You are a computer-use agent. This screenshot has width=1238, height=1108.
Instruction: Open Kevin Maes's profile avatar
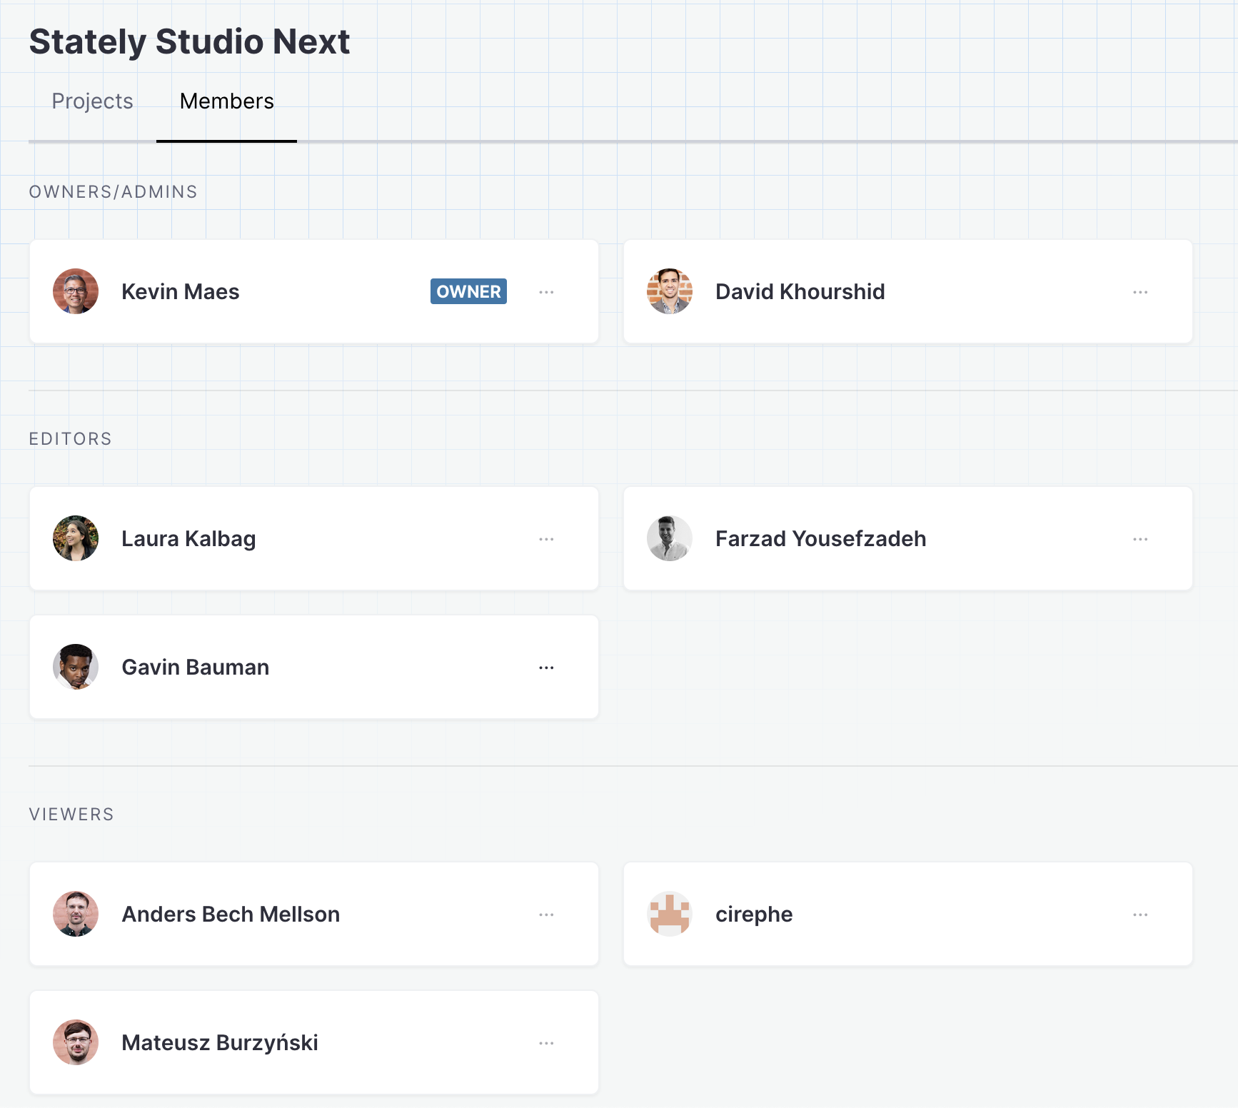click(75, 291)
